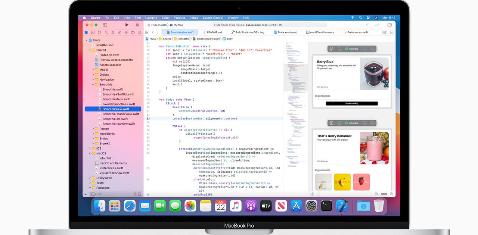Screen dimensions: 478x235
Task: Click the body symbol in jump bar
Action: (x=227, y=39)
